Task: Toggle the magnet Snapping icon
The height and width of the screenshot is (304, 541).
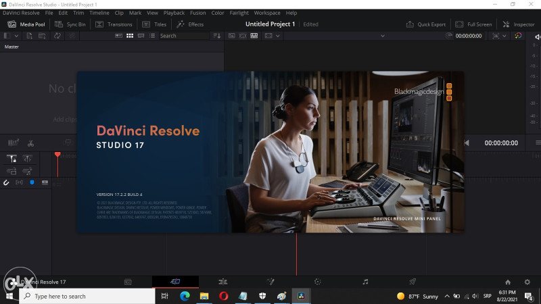Action: click(6, 182)
